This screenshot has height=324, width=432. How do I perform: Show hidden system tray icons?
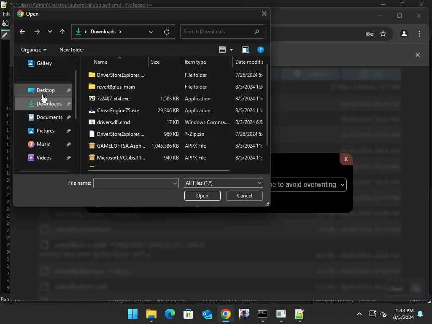[x=359, y=314]
